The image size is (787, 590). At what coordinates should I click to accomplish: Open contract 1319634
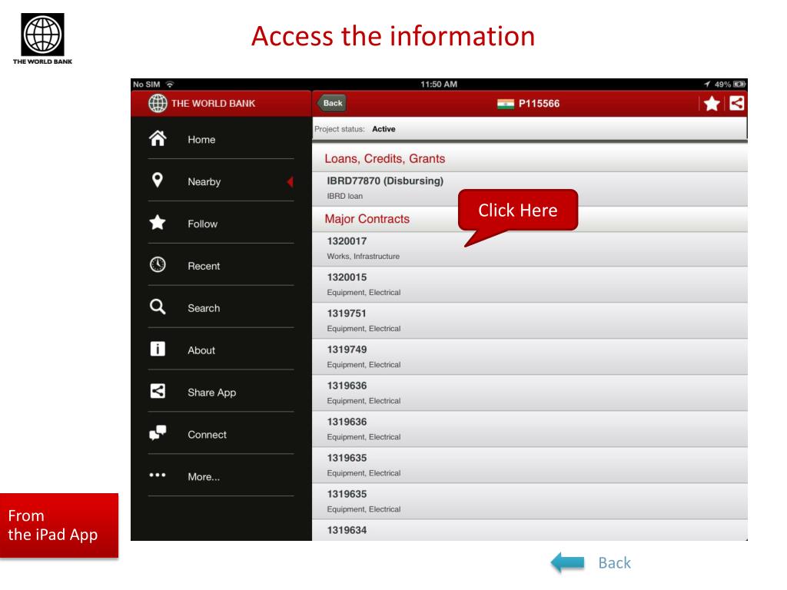530,531
